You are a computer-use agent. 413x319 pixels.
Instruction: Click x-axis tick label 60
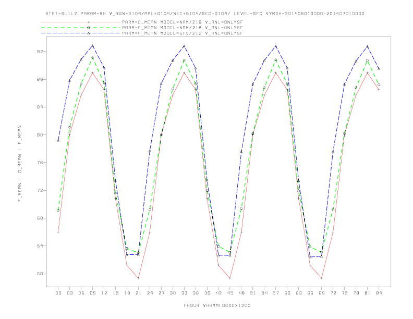(x=287, y=293)
